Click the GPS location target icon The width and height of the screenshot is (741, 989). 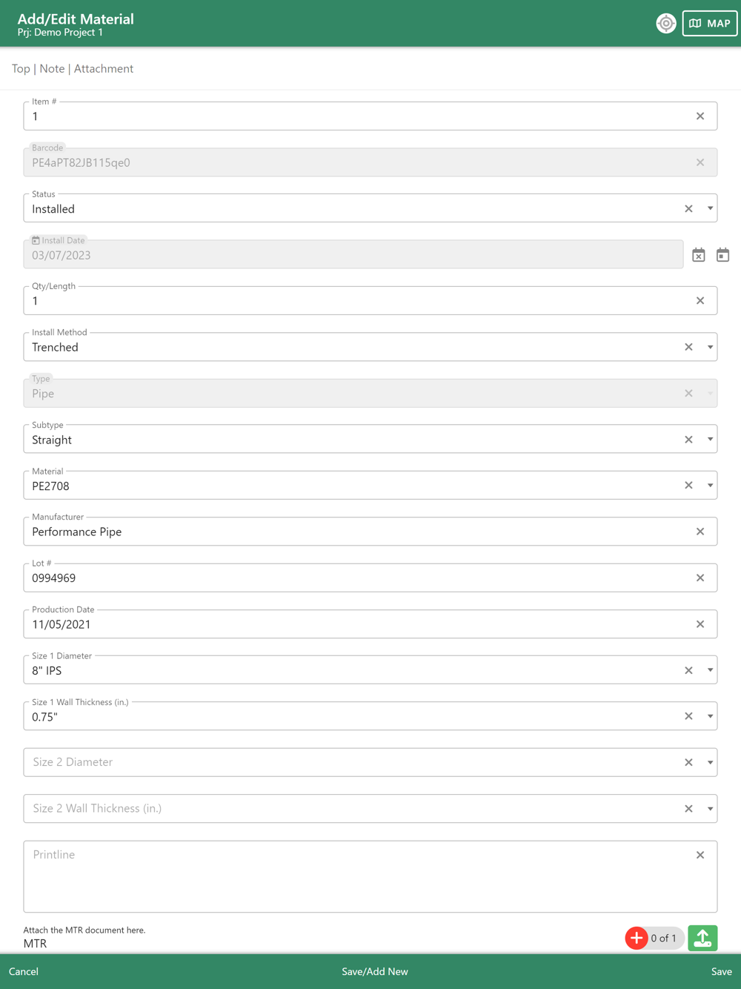point(665,24)
